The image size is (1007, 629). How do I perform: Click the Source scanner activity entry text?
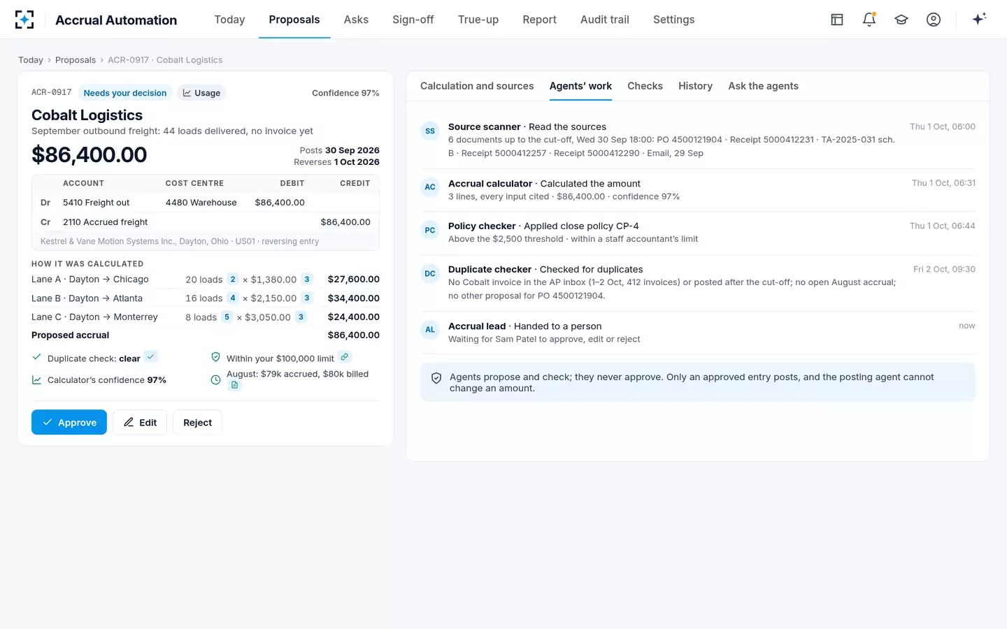click(671, 140)
